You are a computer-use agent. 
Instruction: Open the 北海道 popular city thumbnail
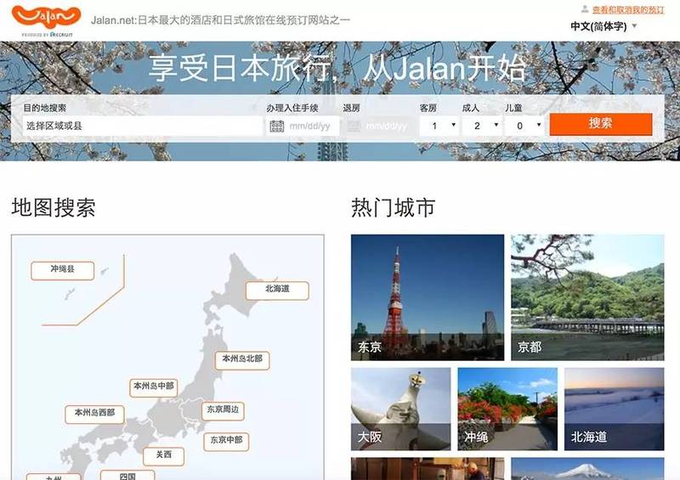point(614,409)
